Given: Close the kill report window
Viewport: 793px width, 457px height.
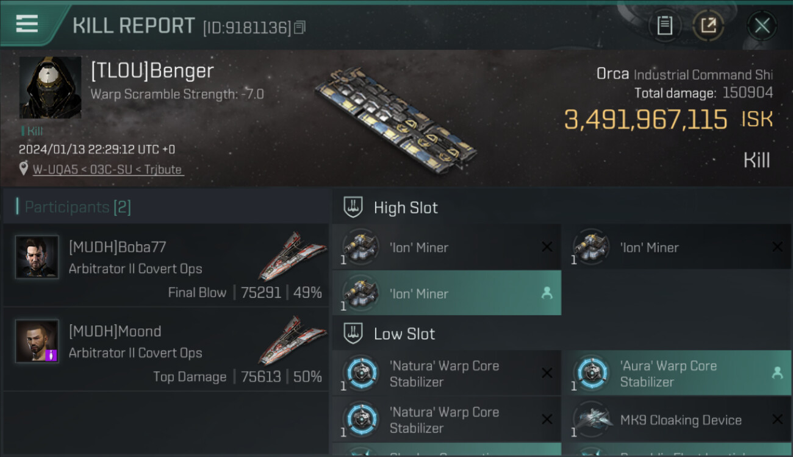Looking at the screenshot, I should (762, 26).
